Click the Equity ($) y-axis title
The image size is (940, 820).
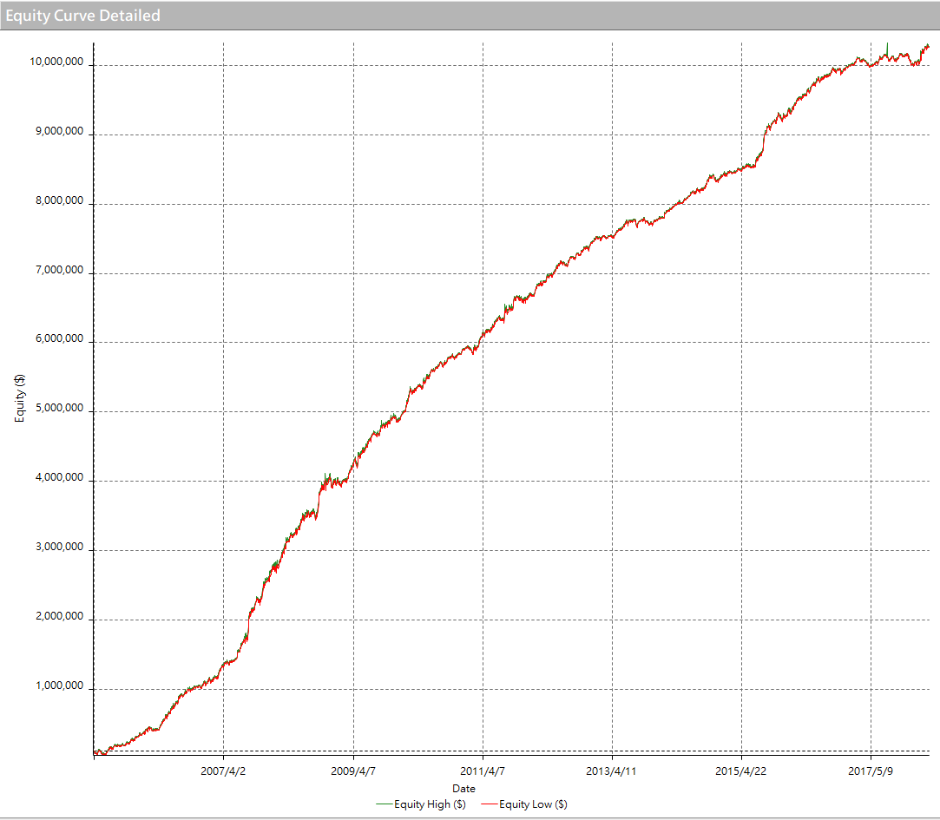[20, 398]
